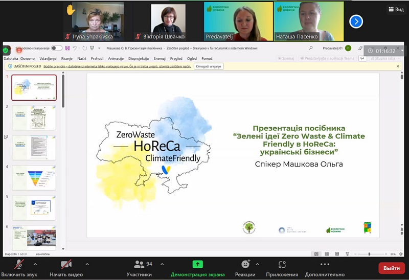
Task: Click the slide panel scroll down arrow
Action: pos(63,249)
